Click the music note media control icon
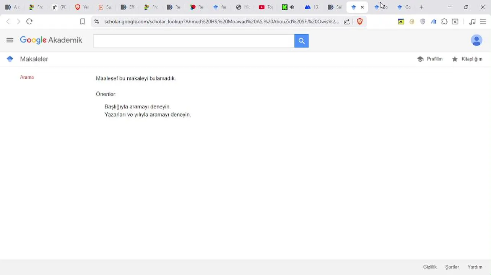The image size is (491, 275). 472,22
